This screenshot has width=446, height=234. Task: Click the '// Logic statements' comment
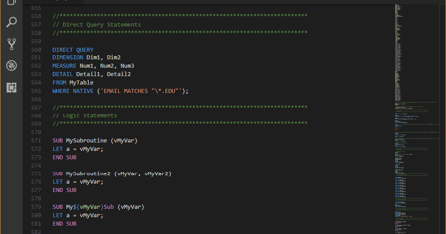(85, 115)
